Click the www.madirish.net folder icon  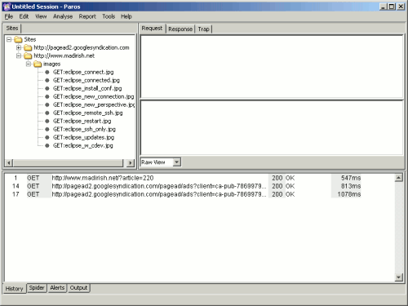(28, 56)
